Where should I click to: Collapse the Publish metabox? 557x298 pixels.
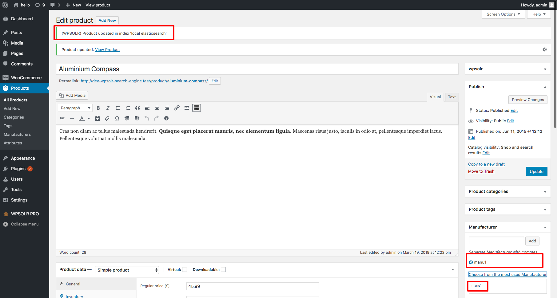click(545, 87)
